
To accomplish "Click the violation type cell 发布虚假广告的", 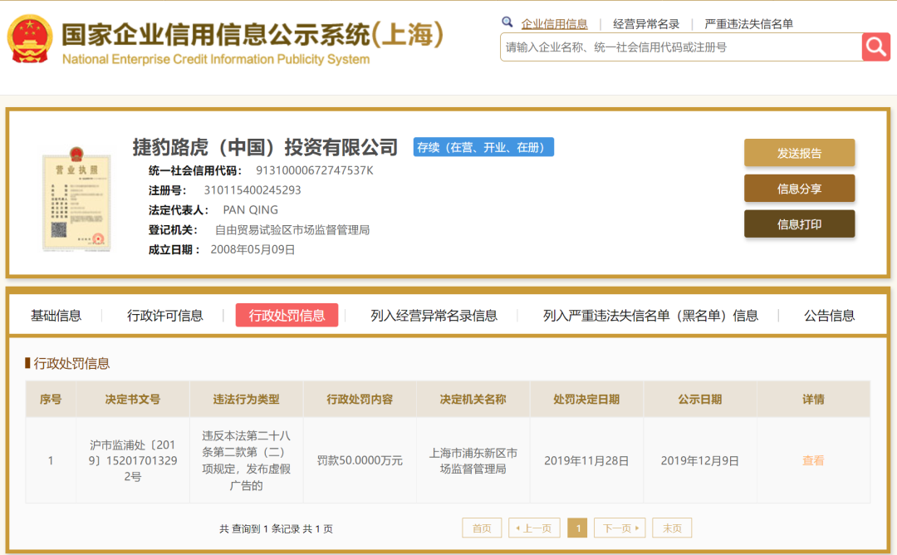I will (246, 460).
